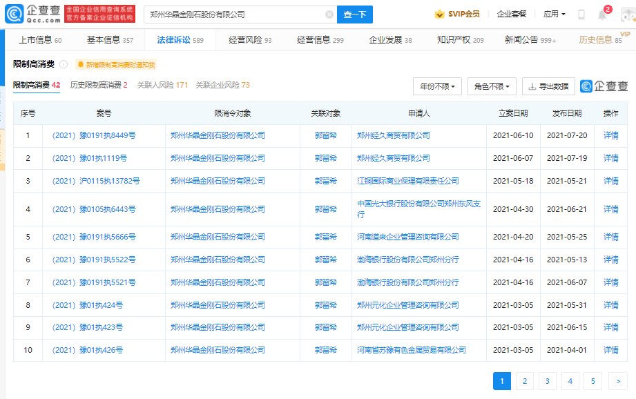Click the Qcc.com logo icon
The width and height of the screenshot is (636, 399).
click(x=14, y=14)
